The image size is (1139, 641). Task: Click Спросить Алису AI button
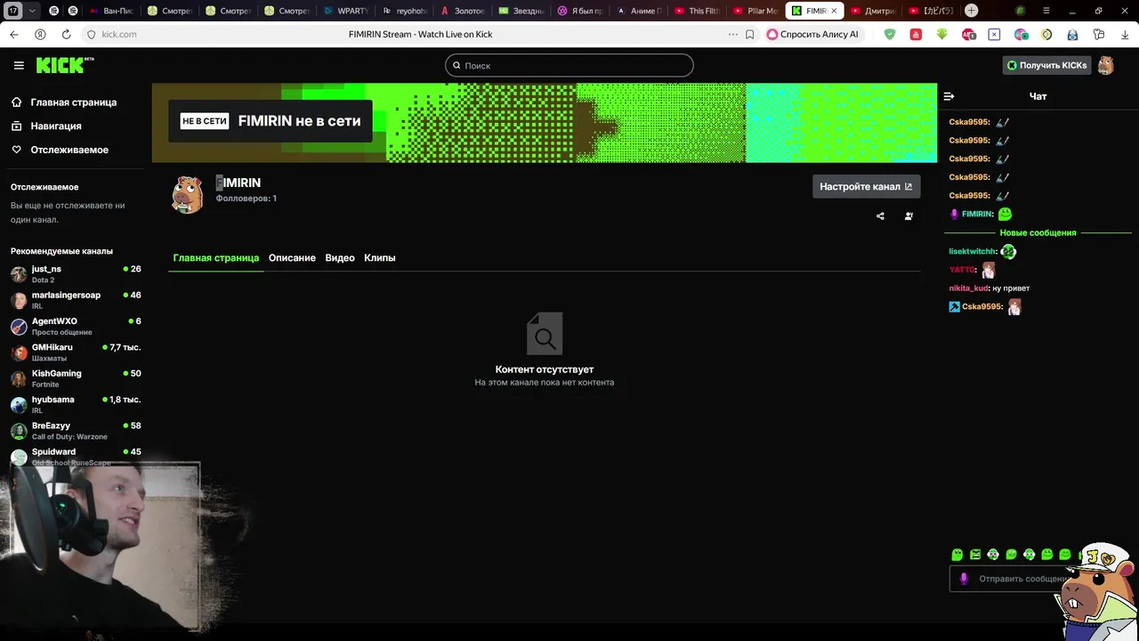pos(813,34)
